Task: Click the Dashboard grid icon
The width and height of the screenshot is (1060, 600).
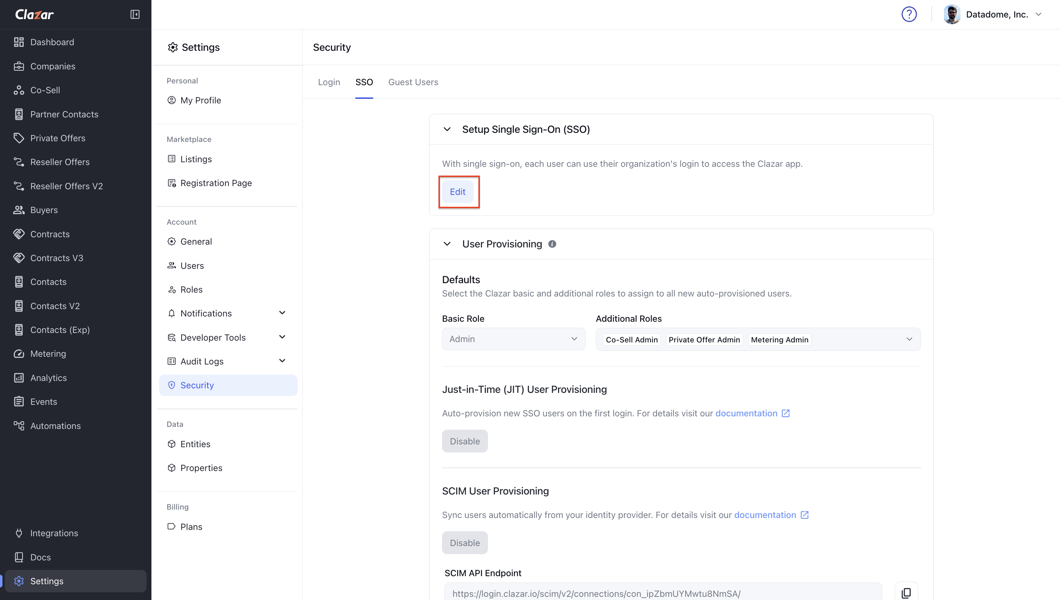Action: 19,42
